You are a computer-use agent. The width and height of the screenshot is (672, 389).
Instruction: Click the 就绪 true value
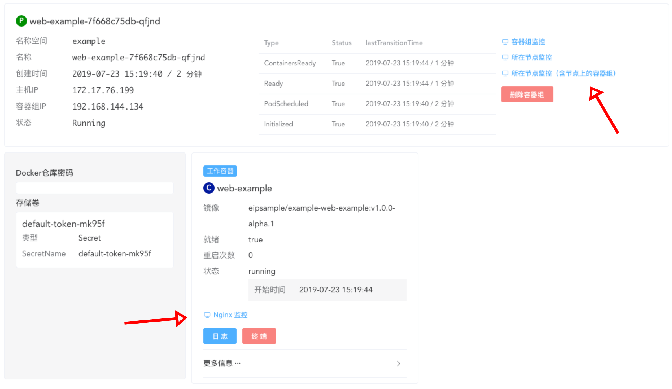click(256, 240)
